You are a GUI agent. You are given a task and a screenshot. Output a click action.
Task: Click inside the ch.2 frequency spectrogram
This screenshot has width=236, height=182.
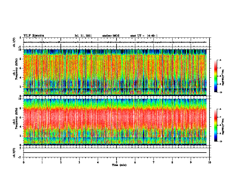[115, 122]
